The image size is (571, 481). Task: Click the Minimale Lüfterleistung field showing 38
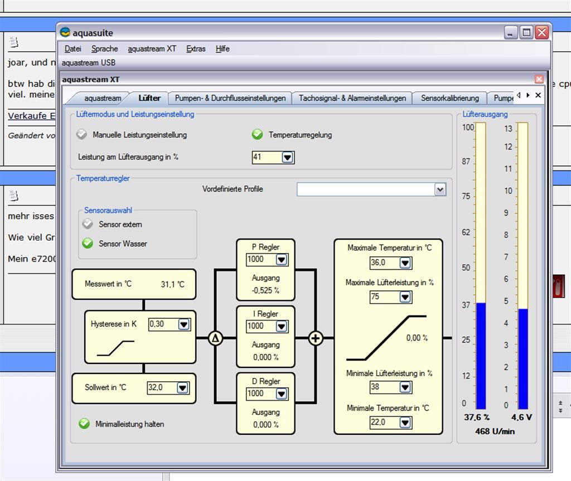385,387
